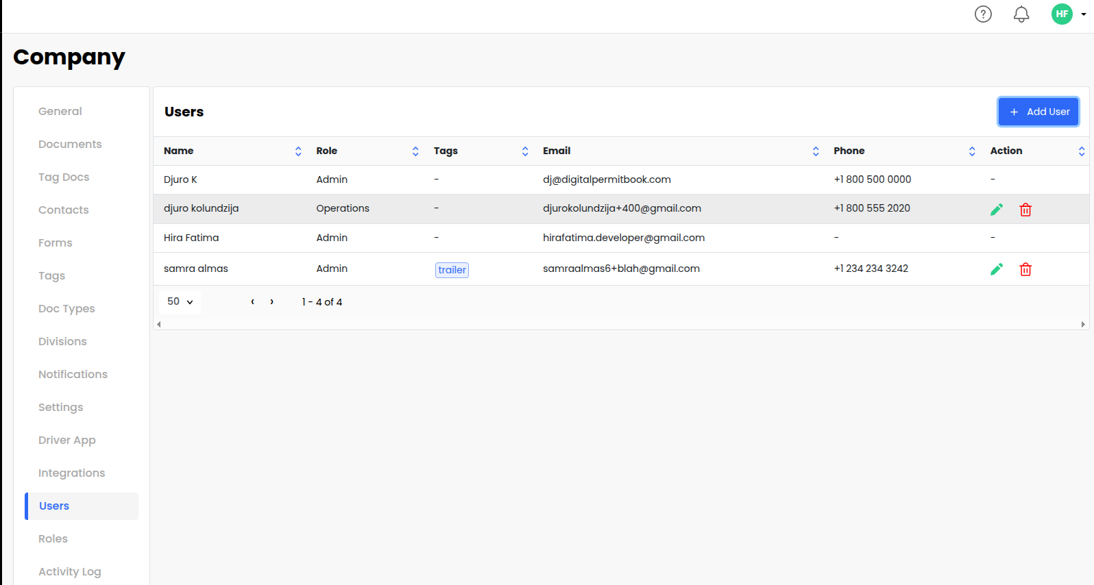
Task: Sort users by Phone column arrows
Action: point(972,151)
